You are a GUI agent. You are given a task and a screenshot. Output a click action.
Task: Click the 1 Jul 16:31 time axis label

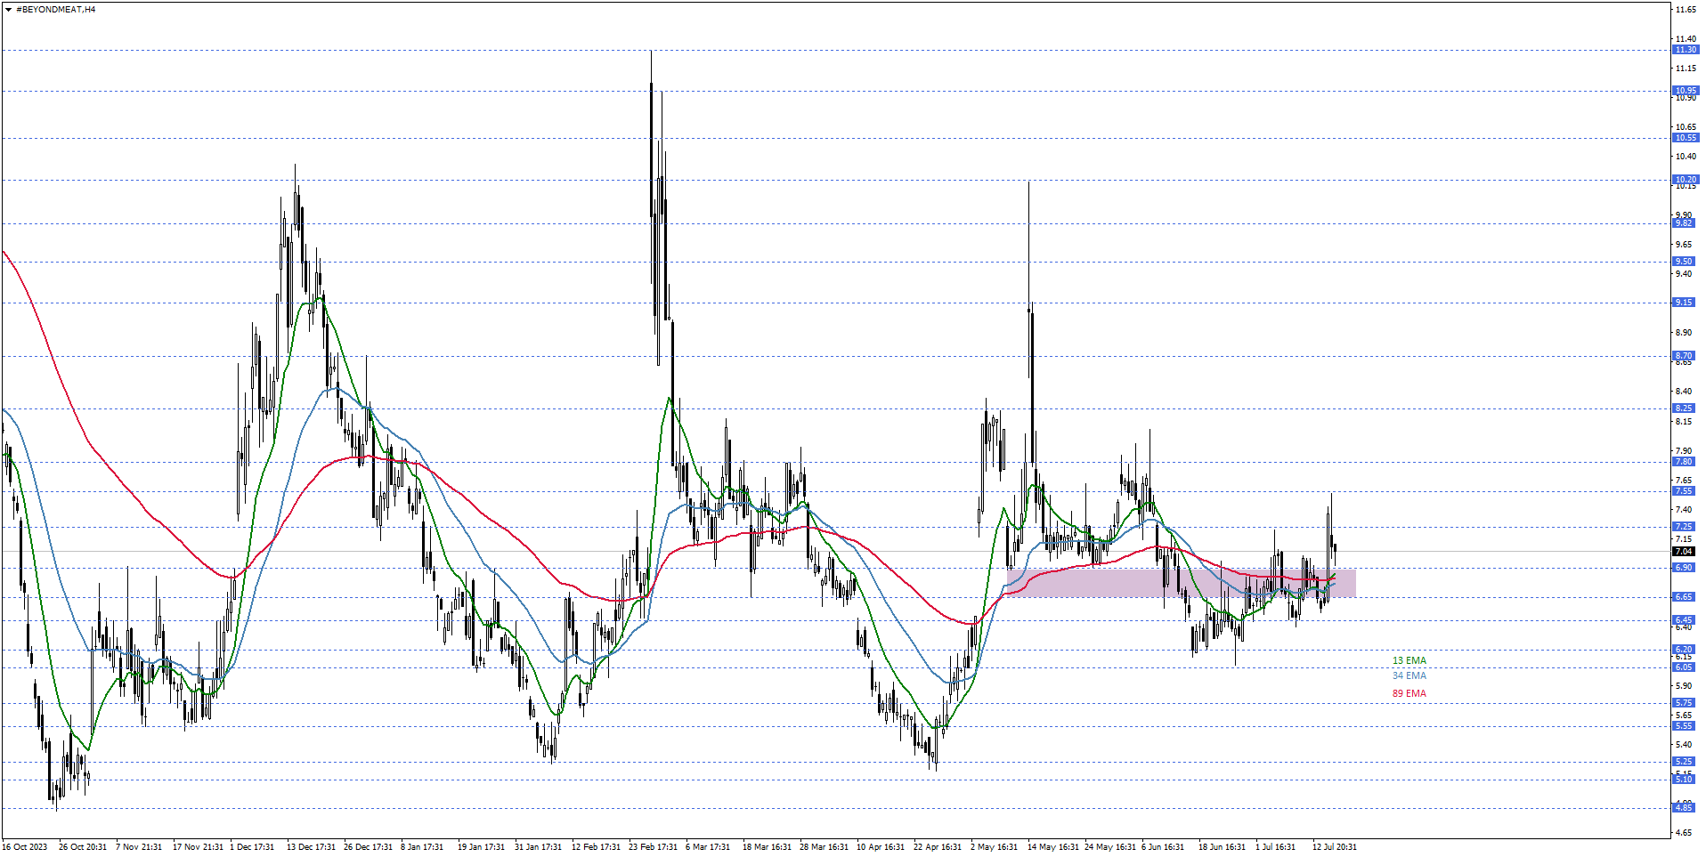[x=1276, y=847]
